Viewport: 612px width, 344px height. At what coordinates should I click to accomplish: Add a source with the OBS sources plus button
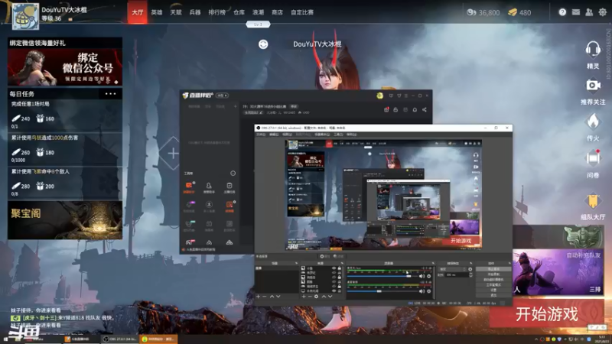[304, 297]
